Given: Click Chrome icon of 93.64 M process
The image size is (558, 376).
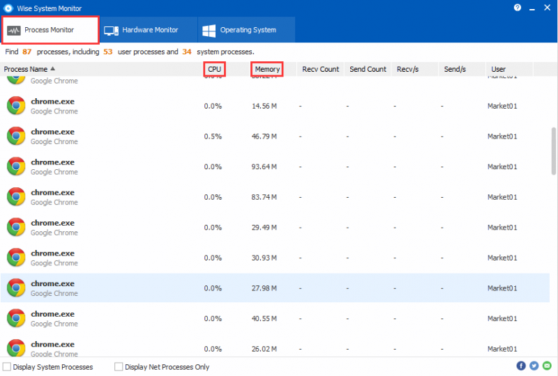Looking at the screenshot, I should (16, 166).
